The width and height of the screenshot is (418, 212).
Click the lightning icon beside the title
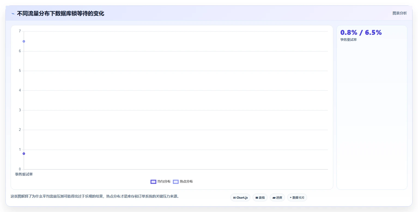click(x=13, y=14)
